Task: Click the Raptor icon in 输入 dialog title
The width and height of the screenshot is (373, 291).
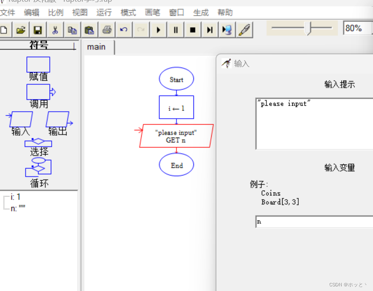Action: [226, 64]
